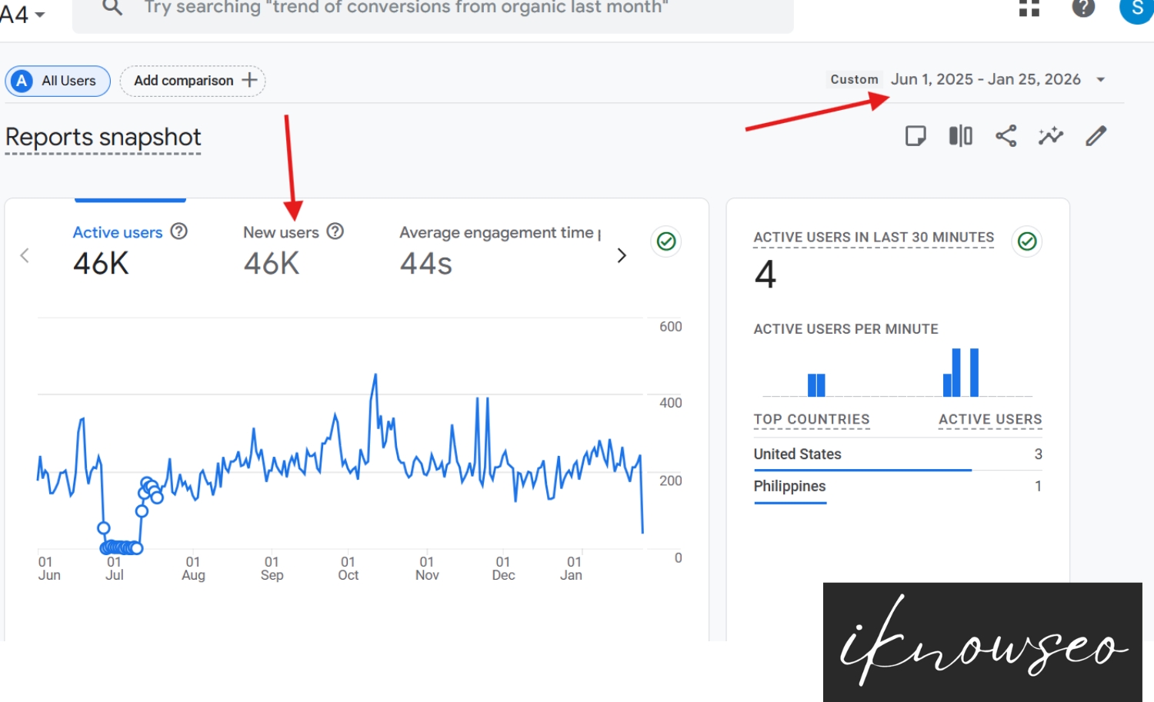Click the All Users segment chip

click(x=57, y=81)
